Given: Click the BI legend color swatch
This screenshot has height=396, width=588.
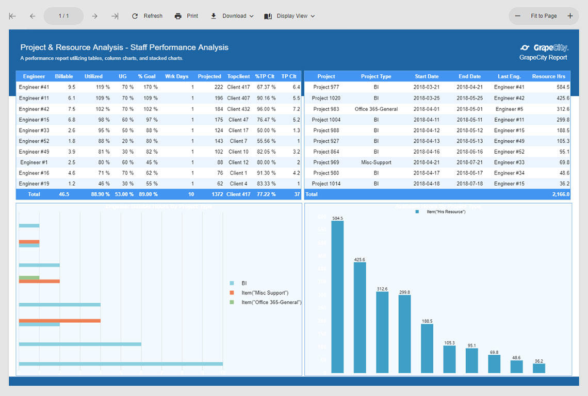Looking at the screenshot, I should pyautogui.click(x=232, y=283).
